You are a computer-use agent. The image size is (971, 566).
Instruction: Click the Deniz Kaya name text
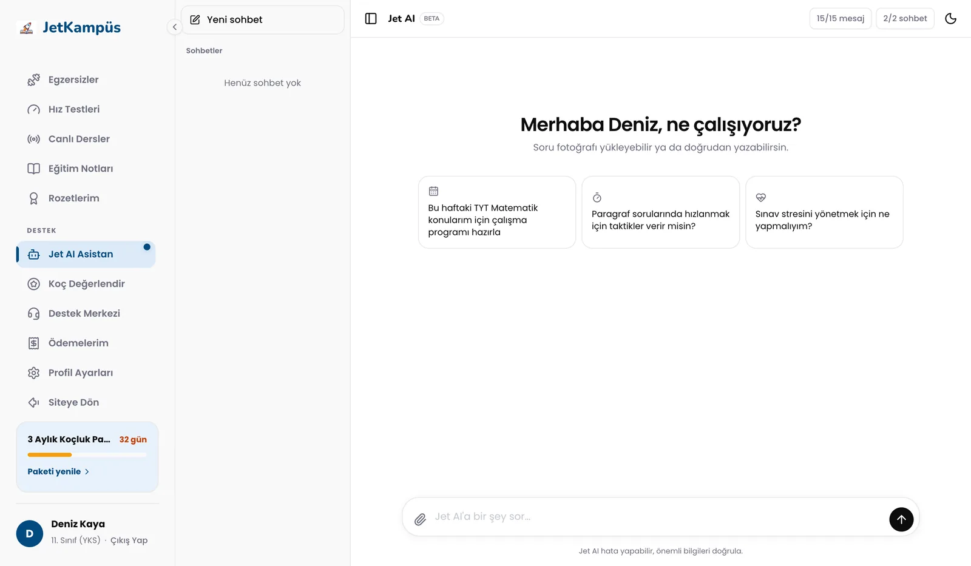(x=78, y=524)
